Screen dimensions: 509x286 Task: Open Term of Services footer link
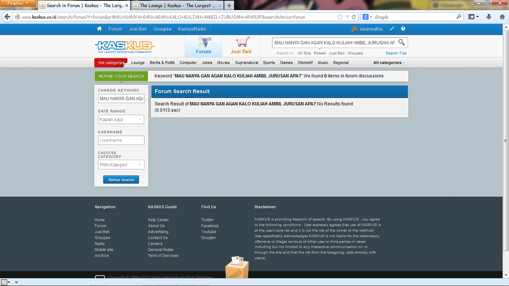click(x=163, y=255)
